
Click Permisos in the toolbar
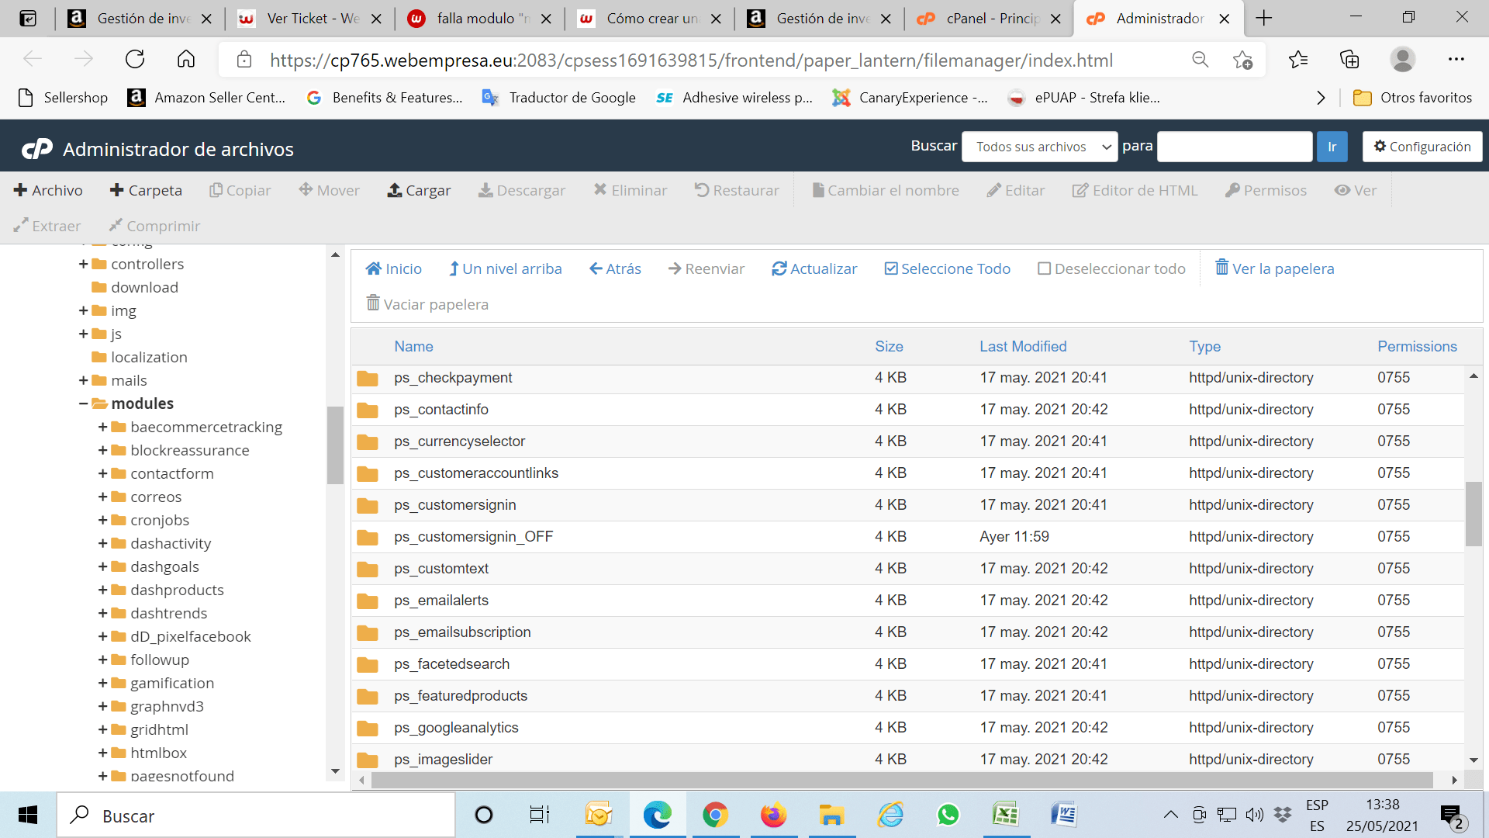click(1266, 190)
